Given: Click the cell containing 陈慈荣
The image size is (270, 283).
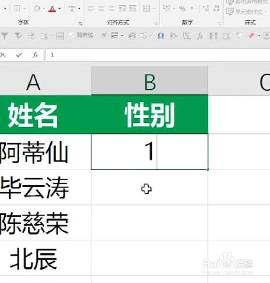Looking at the screenshot, I should pyautogui.click(x=45, y=222).
